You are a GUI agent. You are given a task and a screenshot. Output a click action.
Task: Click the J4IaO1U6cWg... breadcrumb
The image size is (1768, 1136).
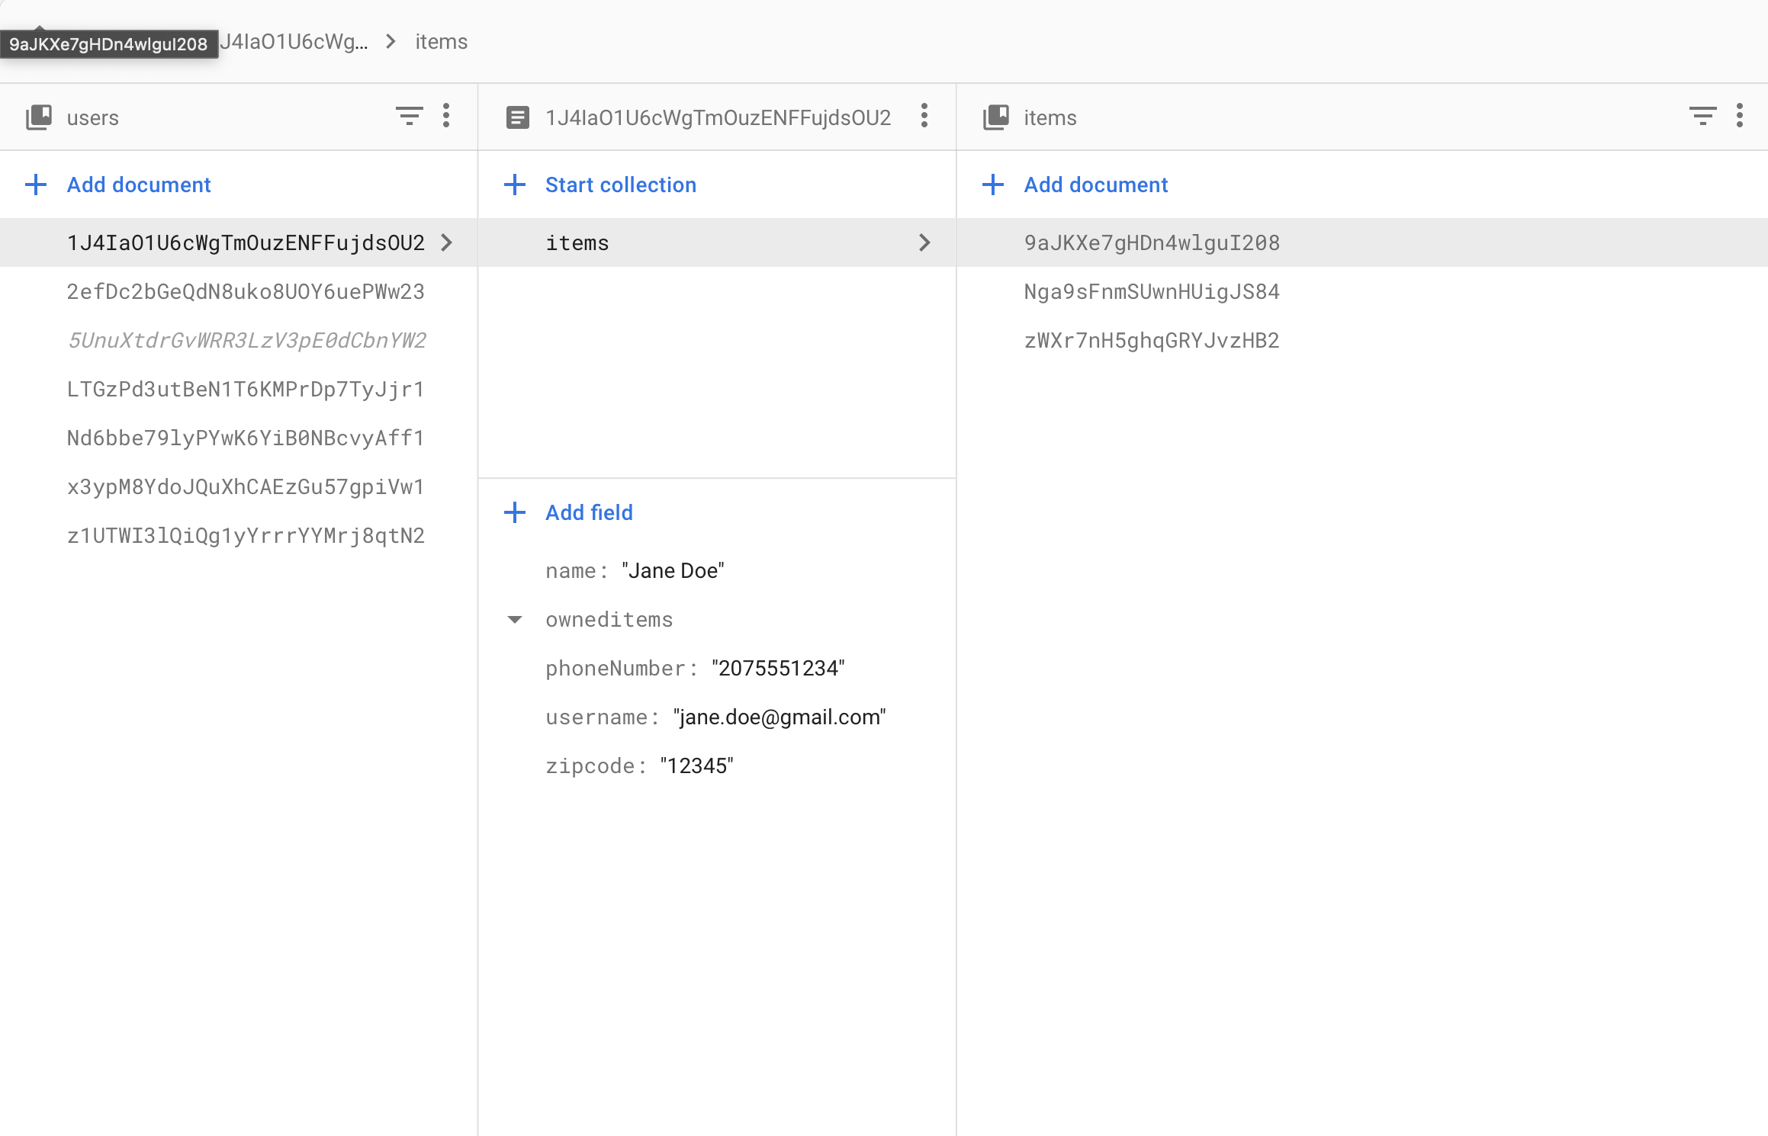point(294,42)
